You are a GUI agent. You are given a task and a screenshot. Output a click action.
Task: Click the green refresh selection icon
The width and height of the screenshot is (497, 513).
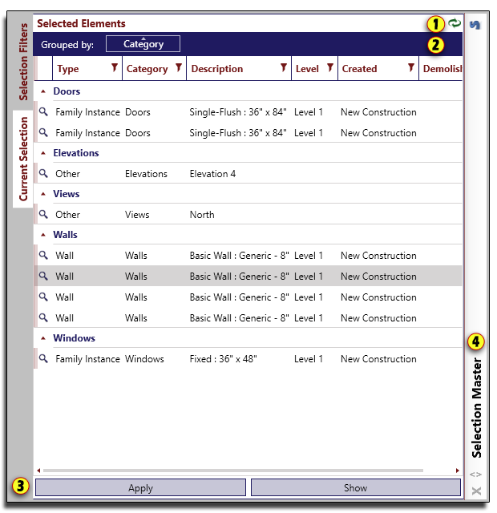[455, 24]
